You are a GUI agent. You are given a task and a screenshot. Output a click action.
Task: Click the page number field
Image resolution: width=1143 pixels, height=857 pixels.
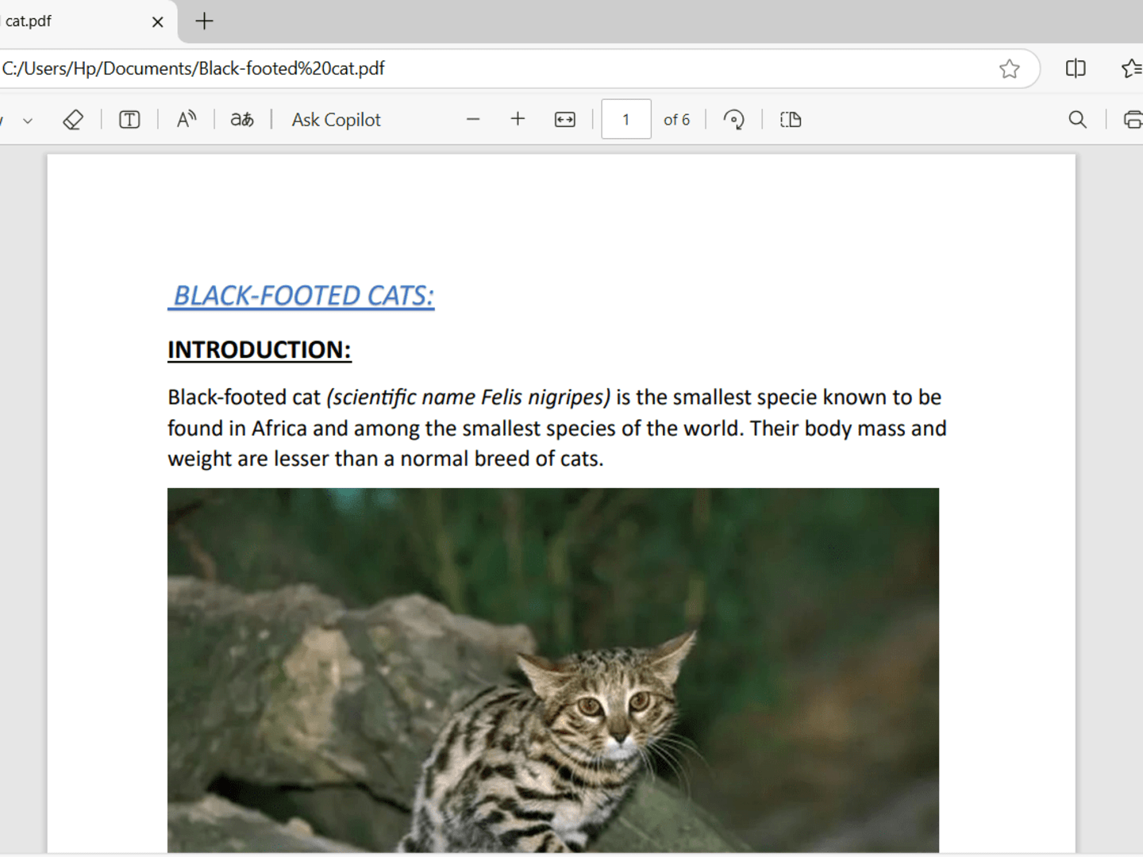(626, 119)
